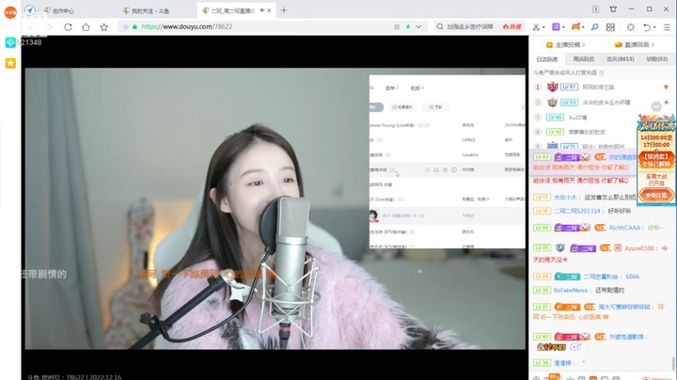Screen dimensions: 677x380
Task: Collapse the floating event banner minus button
Action: [x=656, y=106]
